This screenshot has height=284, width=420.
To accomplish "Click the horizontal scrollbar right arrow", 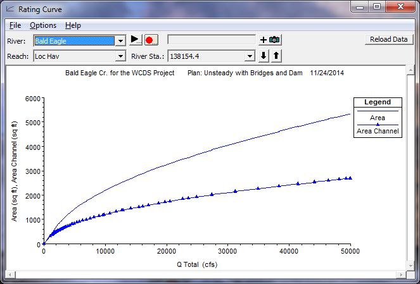I will (401, 274).
